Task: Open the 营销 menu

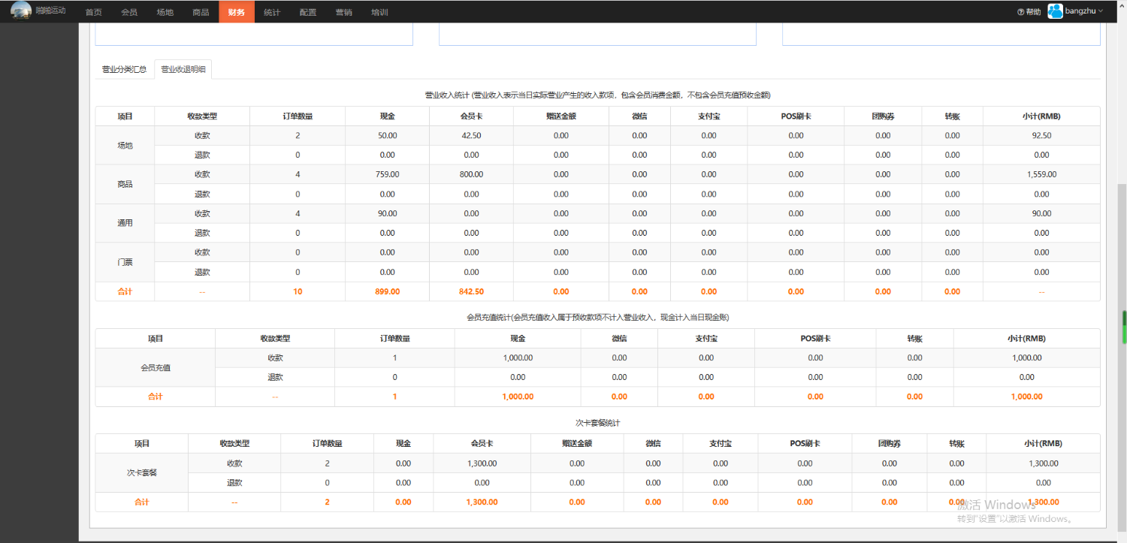Action: tap(344, 12)
